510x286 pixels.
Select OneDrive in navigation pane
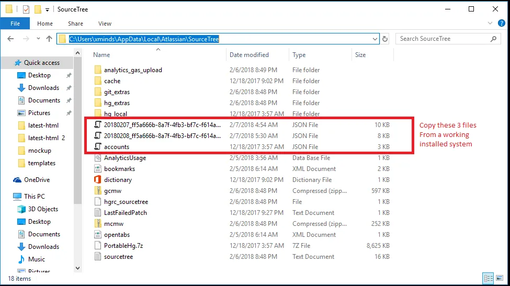pyautogui.click(x=37, y=180)
